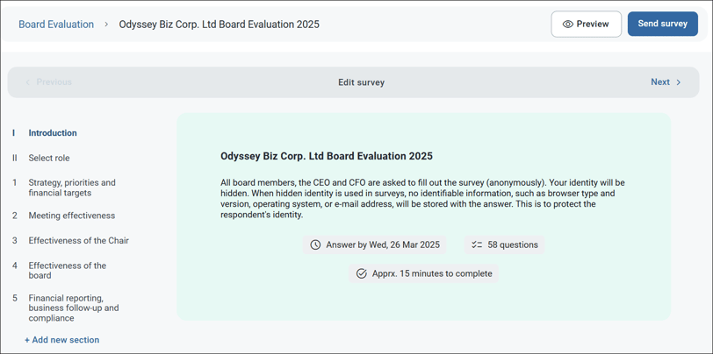Click the checkmark circle icon near completion time

pos(362,273)
